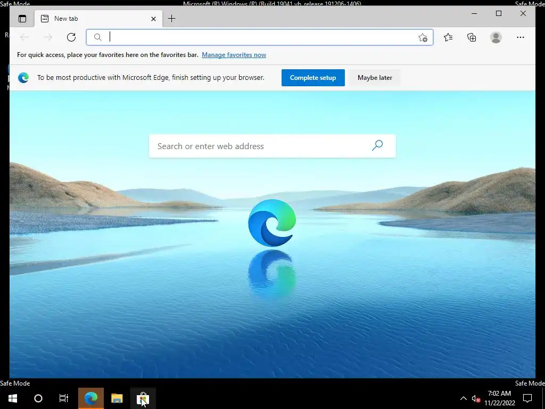Image resolution: width=545 pixels, height=409 pixels.
Task: Dismiss with Maybe later button
Action: coord(375,78)
